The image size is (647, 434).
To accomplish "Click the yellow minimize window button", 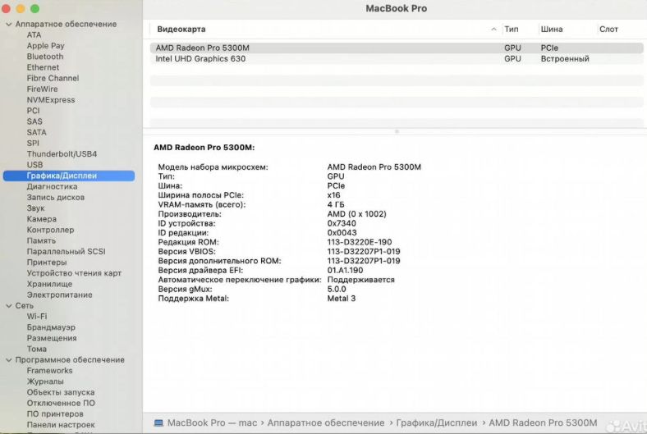I will click(x=21, y=8).
